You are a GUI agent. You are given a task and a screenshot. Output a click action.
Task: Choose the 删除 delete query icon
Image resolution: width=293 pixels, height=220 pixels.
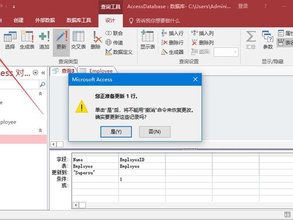click(x=96, y=40)
